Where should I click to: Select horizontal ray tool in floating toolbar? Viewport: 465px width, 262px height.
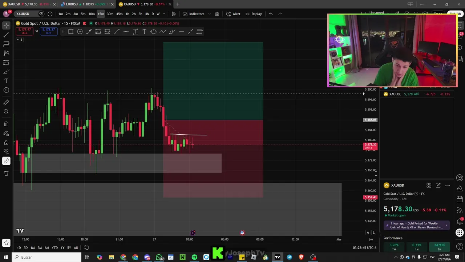click(x=181, y=32)
